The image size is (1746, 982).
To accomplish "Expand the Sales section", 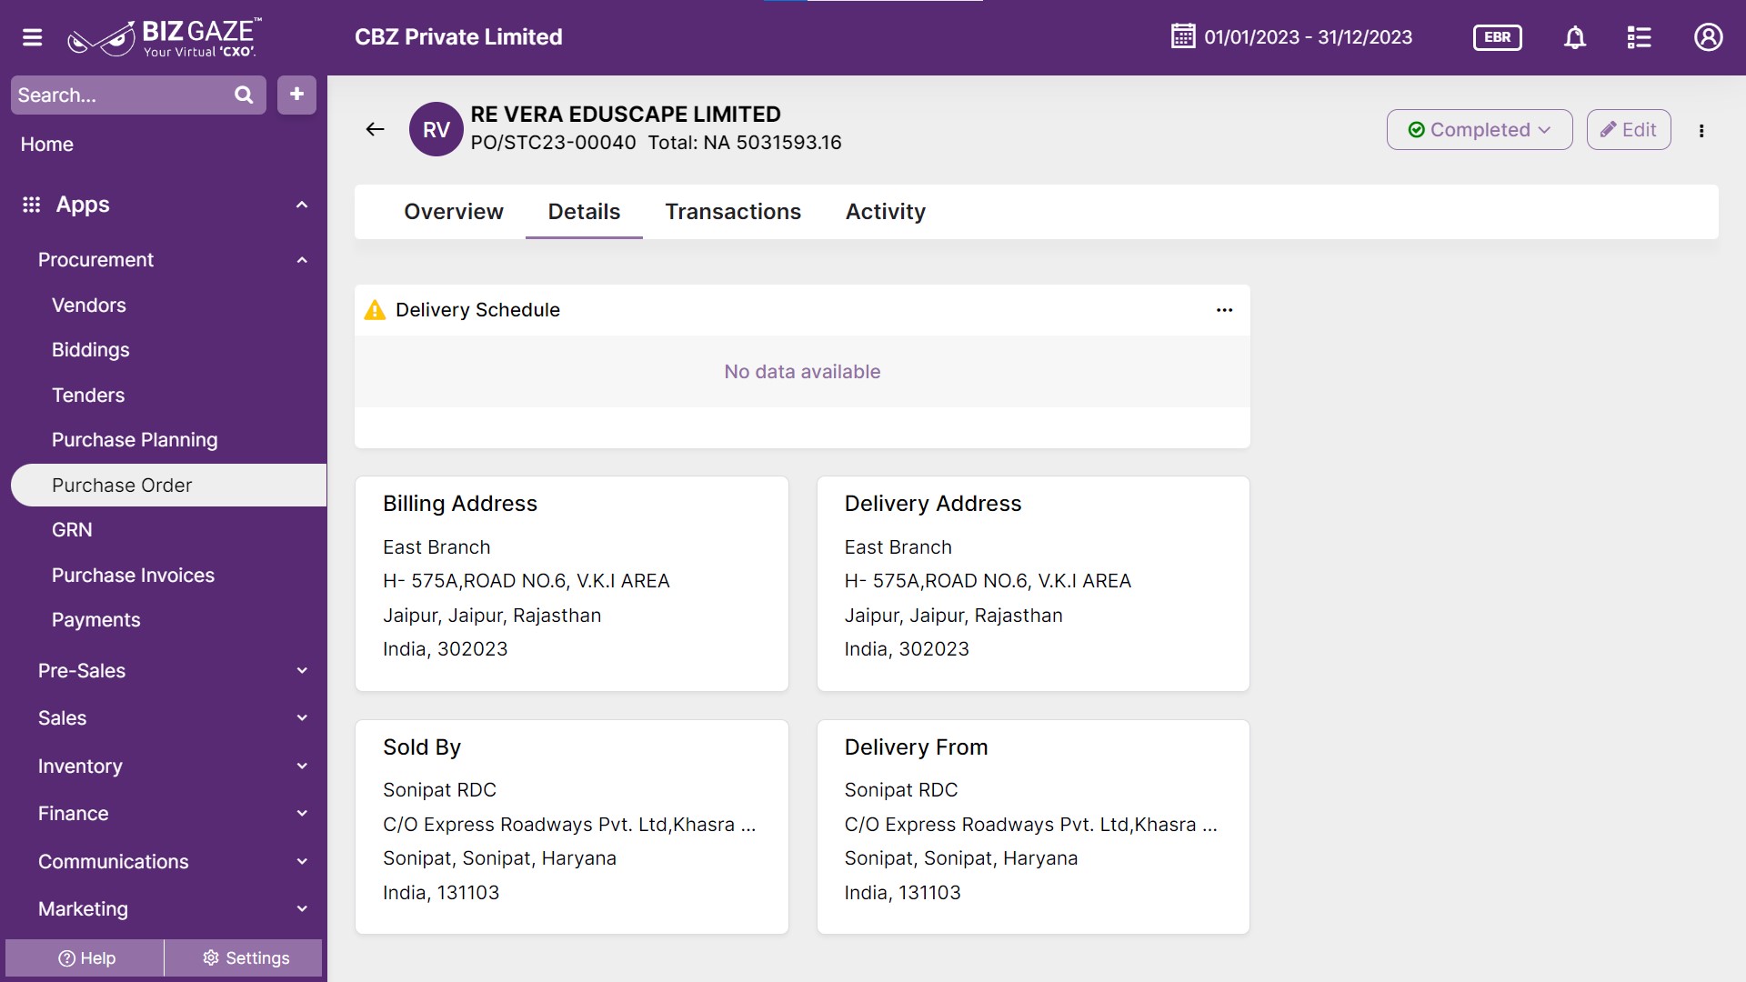I will (x=302, y=718).
